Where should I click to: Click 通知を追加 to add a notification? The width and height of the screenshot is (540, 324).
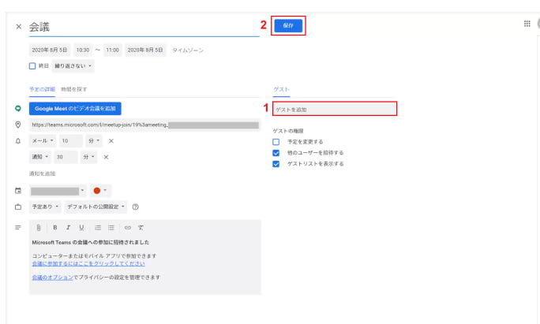click(43, 173)
